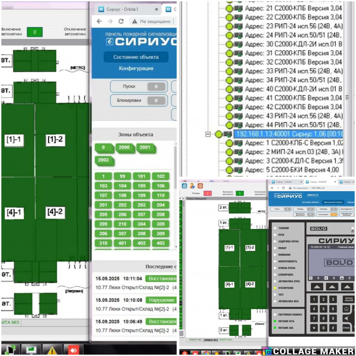Click the Состояние объекта button

(136, 57)
